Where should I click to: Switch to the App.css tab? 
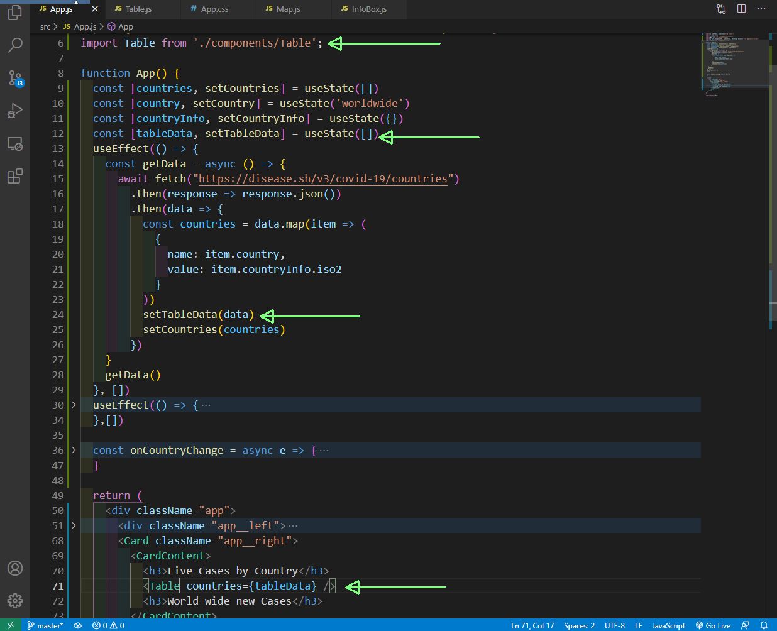(219, 9)
